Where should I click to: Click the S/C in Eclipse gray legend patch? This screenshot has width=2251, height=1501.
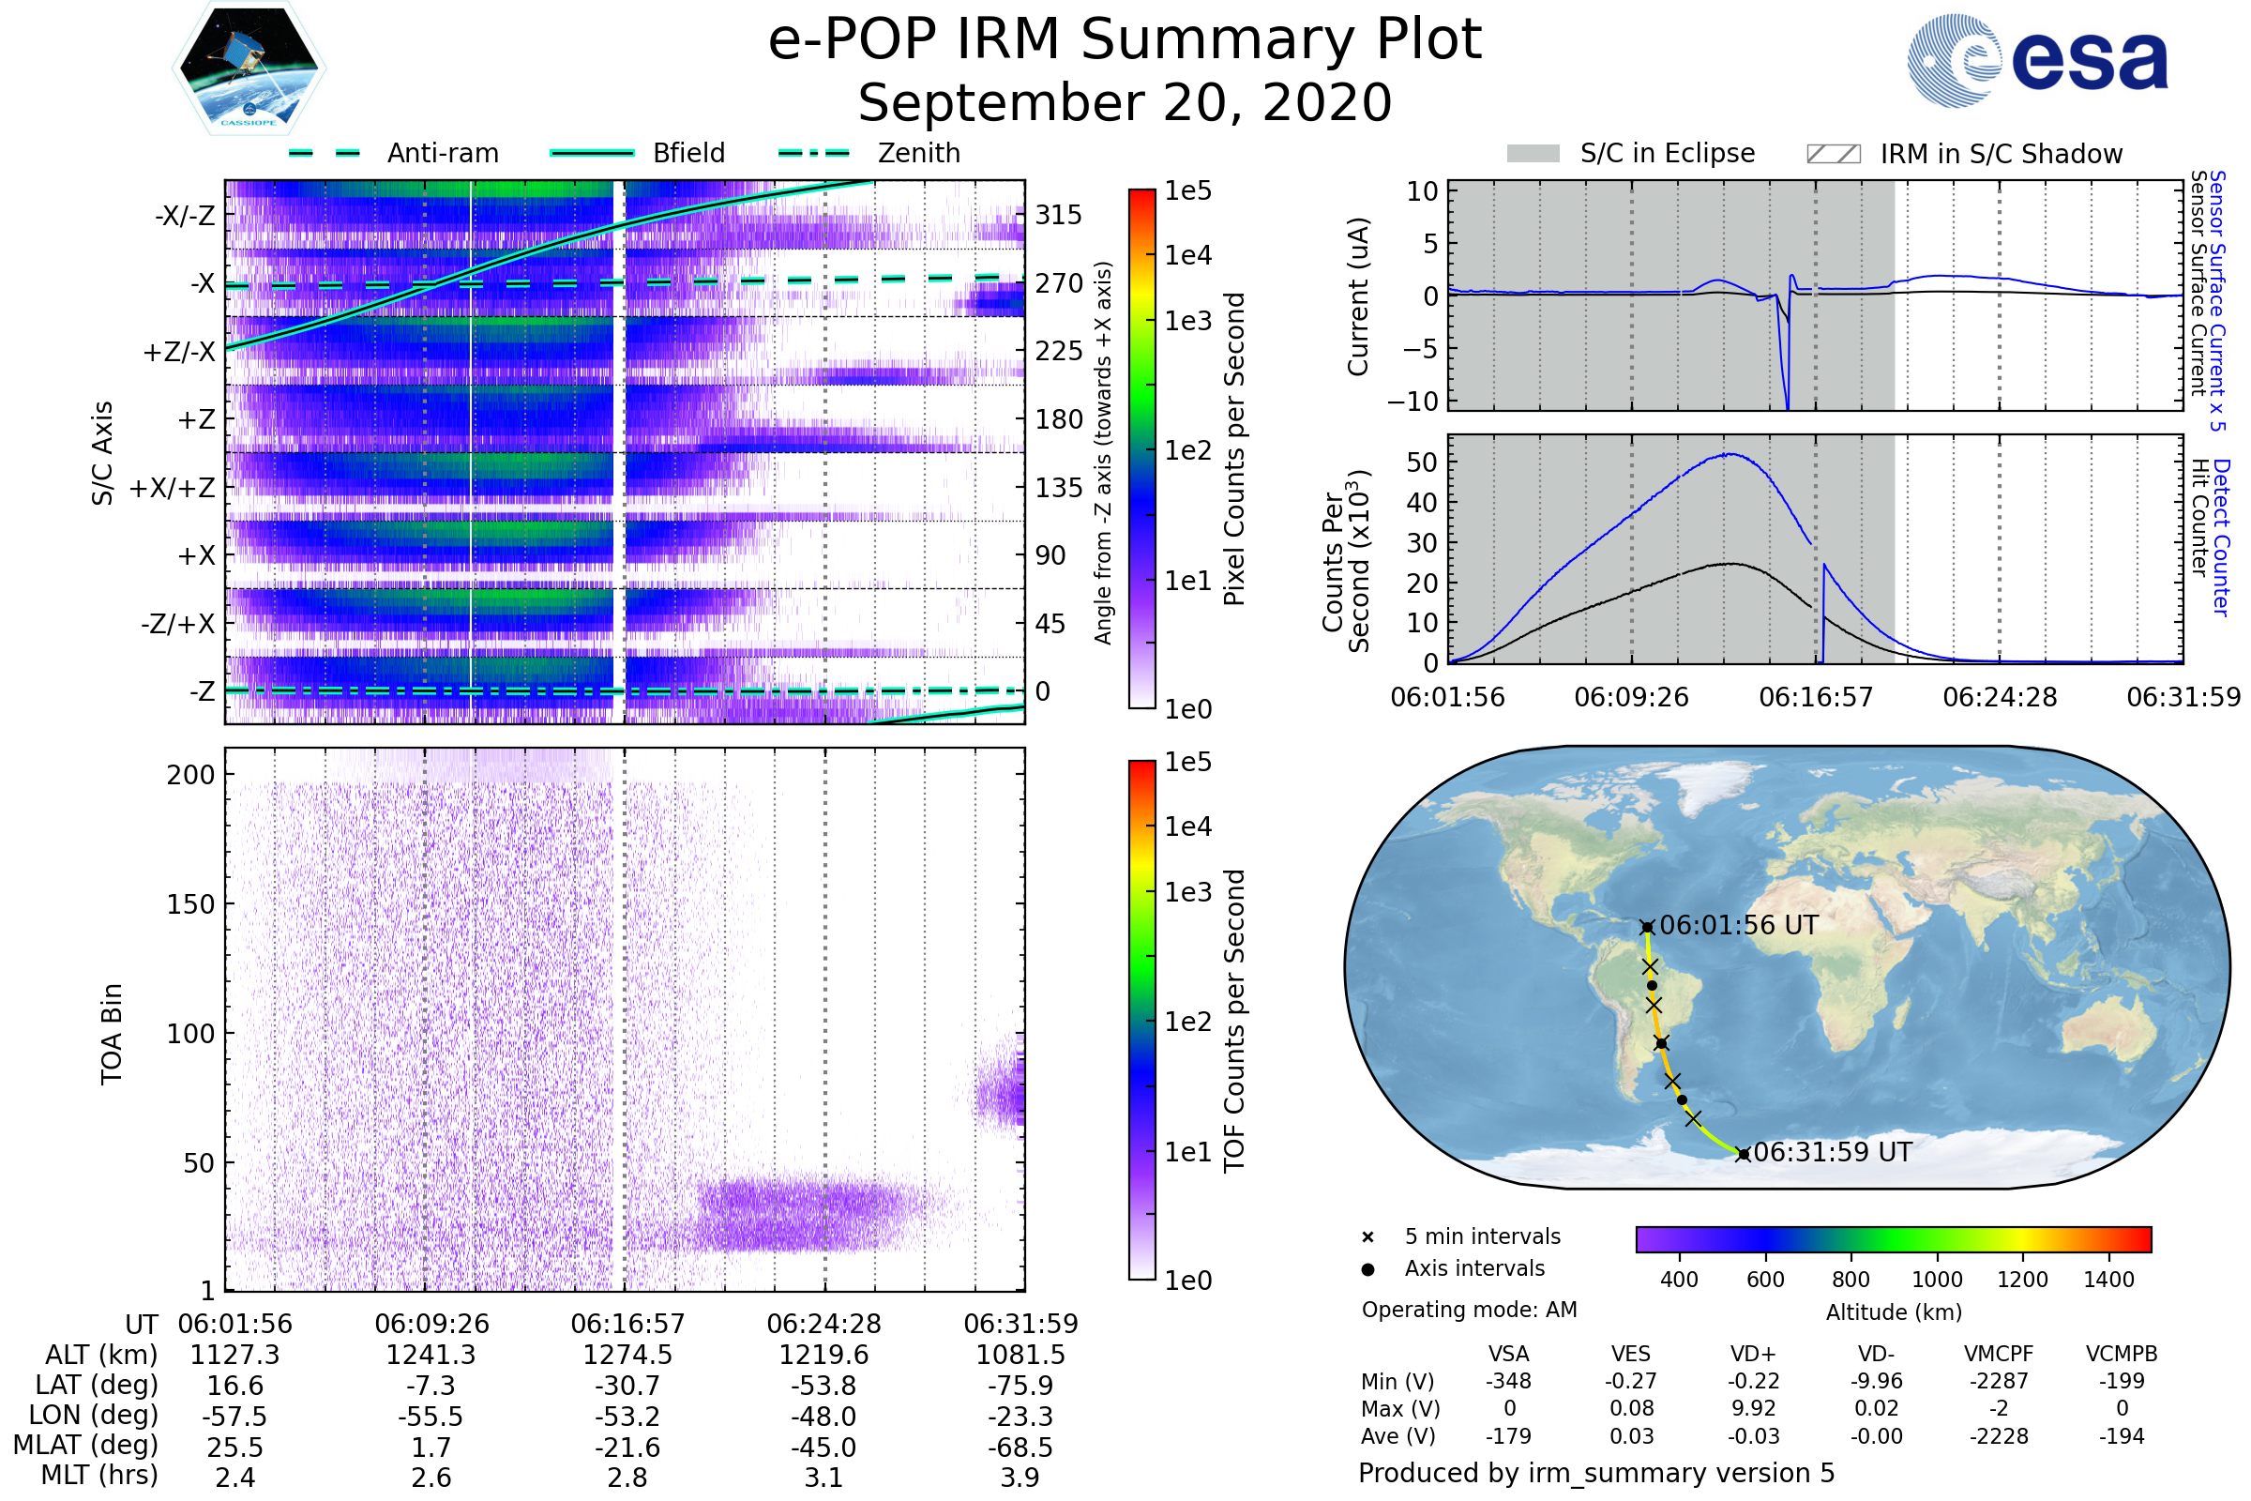1533,154
